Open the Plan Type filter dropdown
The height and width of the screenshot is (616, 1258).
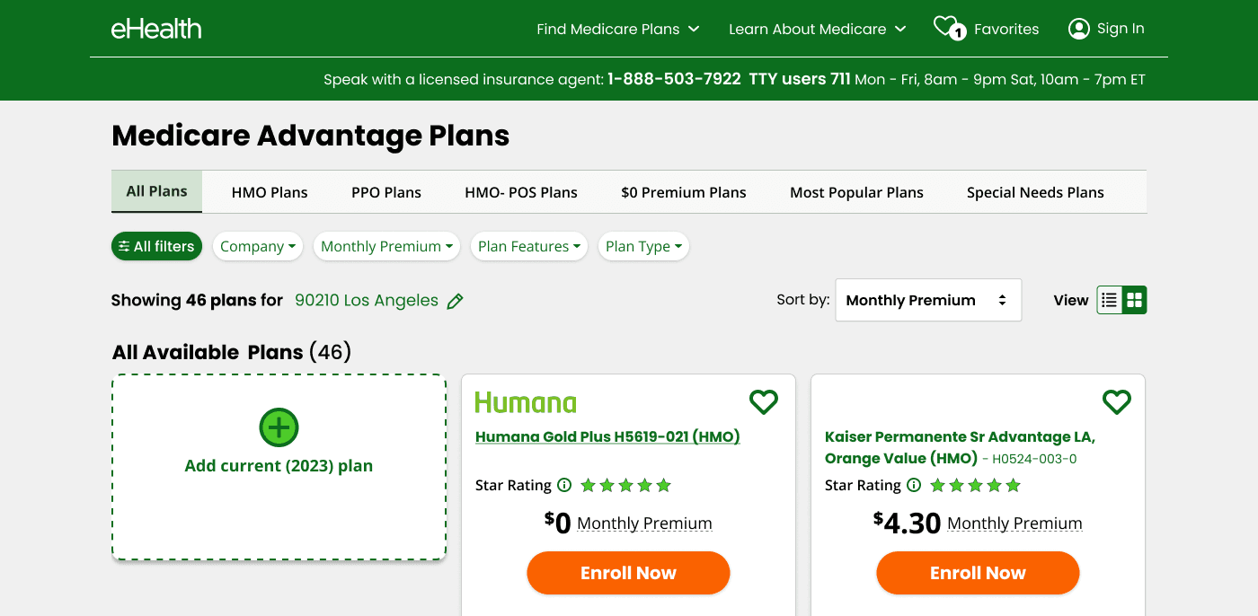click(643, 246)
